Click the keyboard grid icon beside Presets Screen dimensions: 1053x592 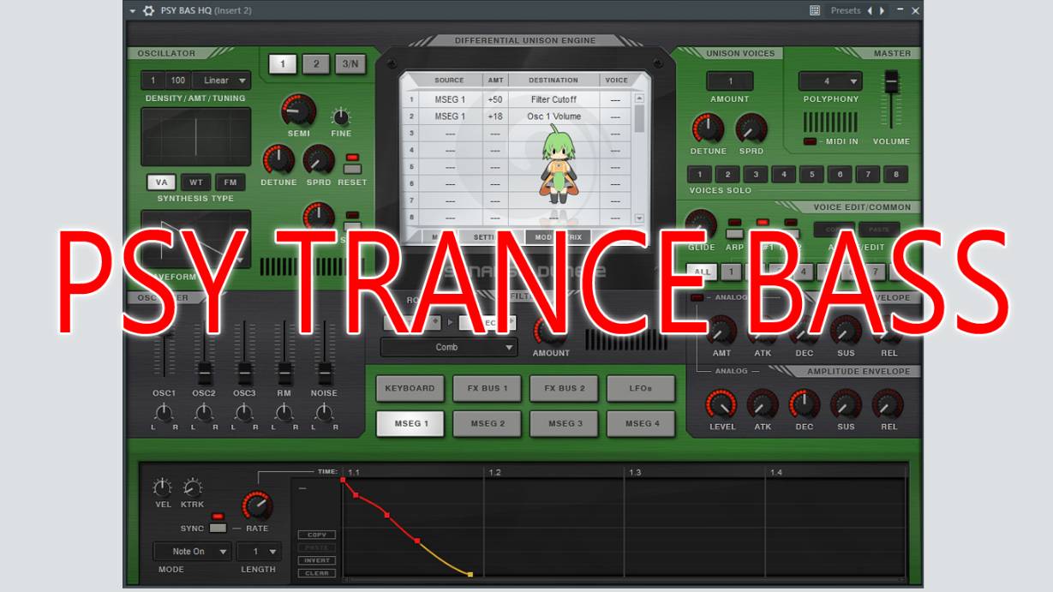coord(815,10)
